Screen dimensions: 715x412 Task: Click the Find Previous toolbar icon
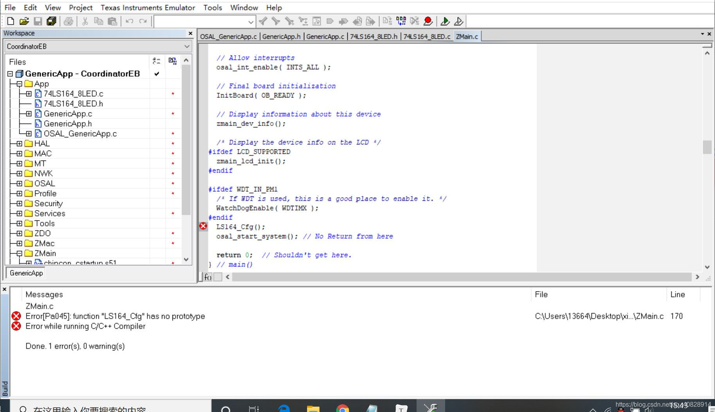[263, 21]
